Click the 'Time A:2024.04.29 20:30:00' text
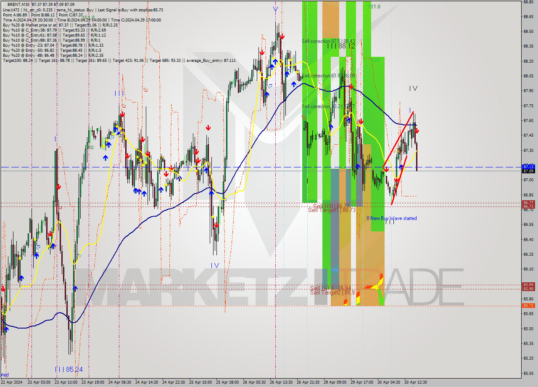This screenshot has height=387, width=538. (28, 20)
